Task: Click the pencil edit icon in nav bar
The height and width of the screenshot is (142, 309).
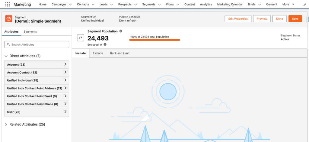Action: point(304,5)
